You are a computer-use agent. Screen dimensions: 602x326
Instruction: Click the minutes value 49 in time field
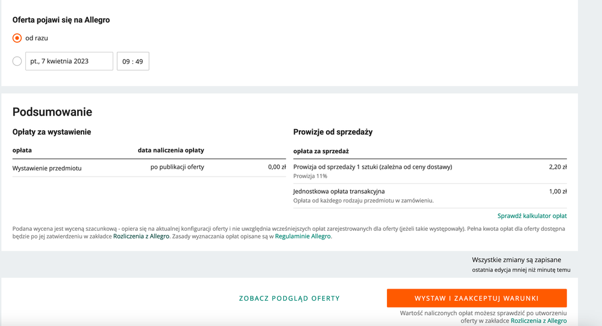tap(139, 61)
